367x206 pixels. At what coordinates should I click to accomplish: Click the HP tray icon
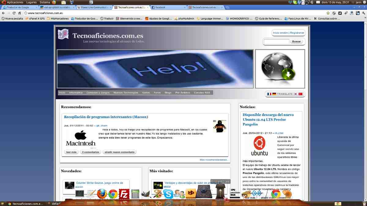(x=299, y=2)
